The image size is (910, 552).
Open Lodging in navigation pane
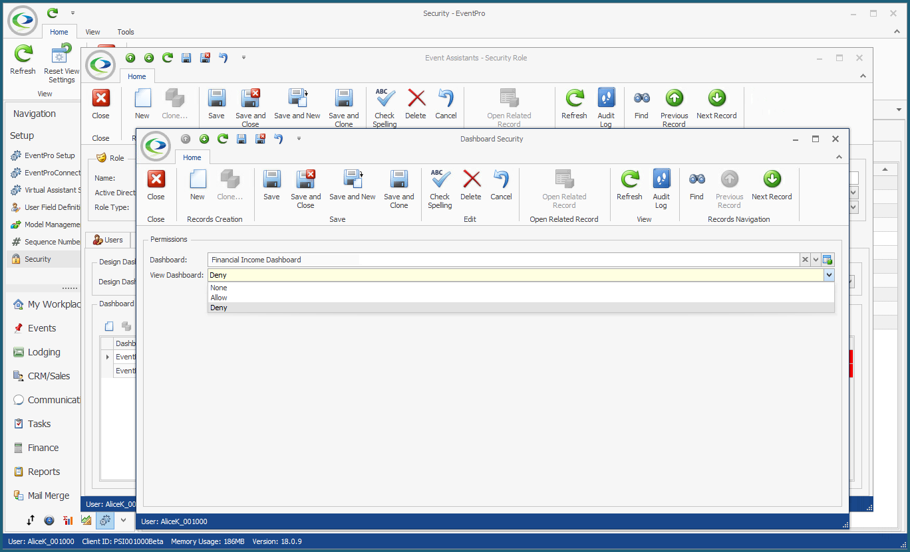tap(44, 352)
